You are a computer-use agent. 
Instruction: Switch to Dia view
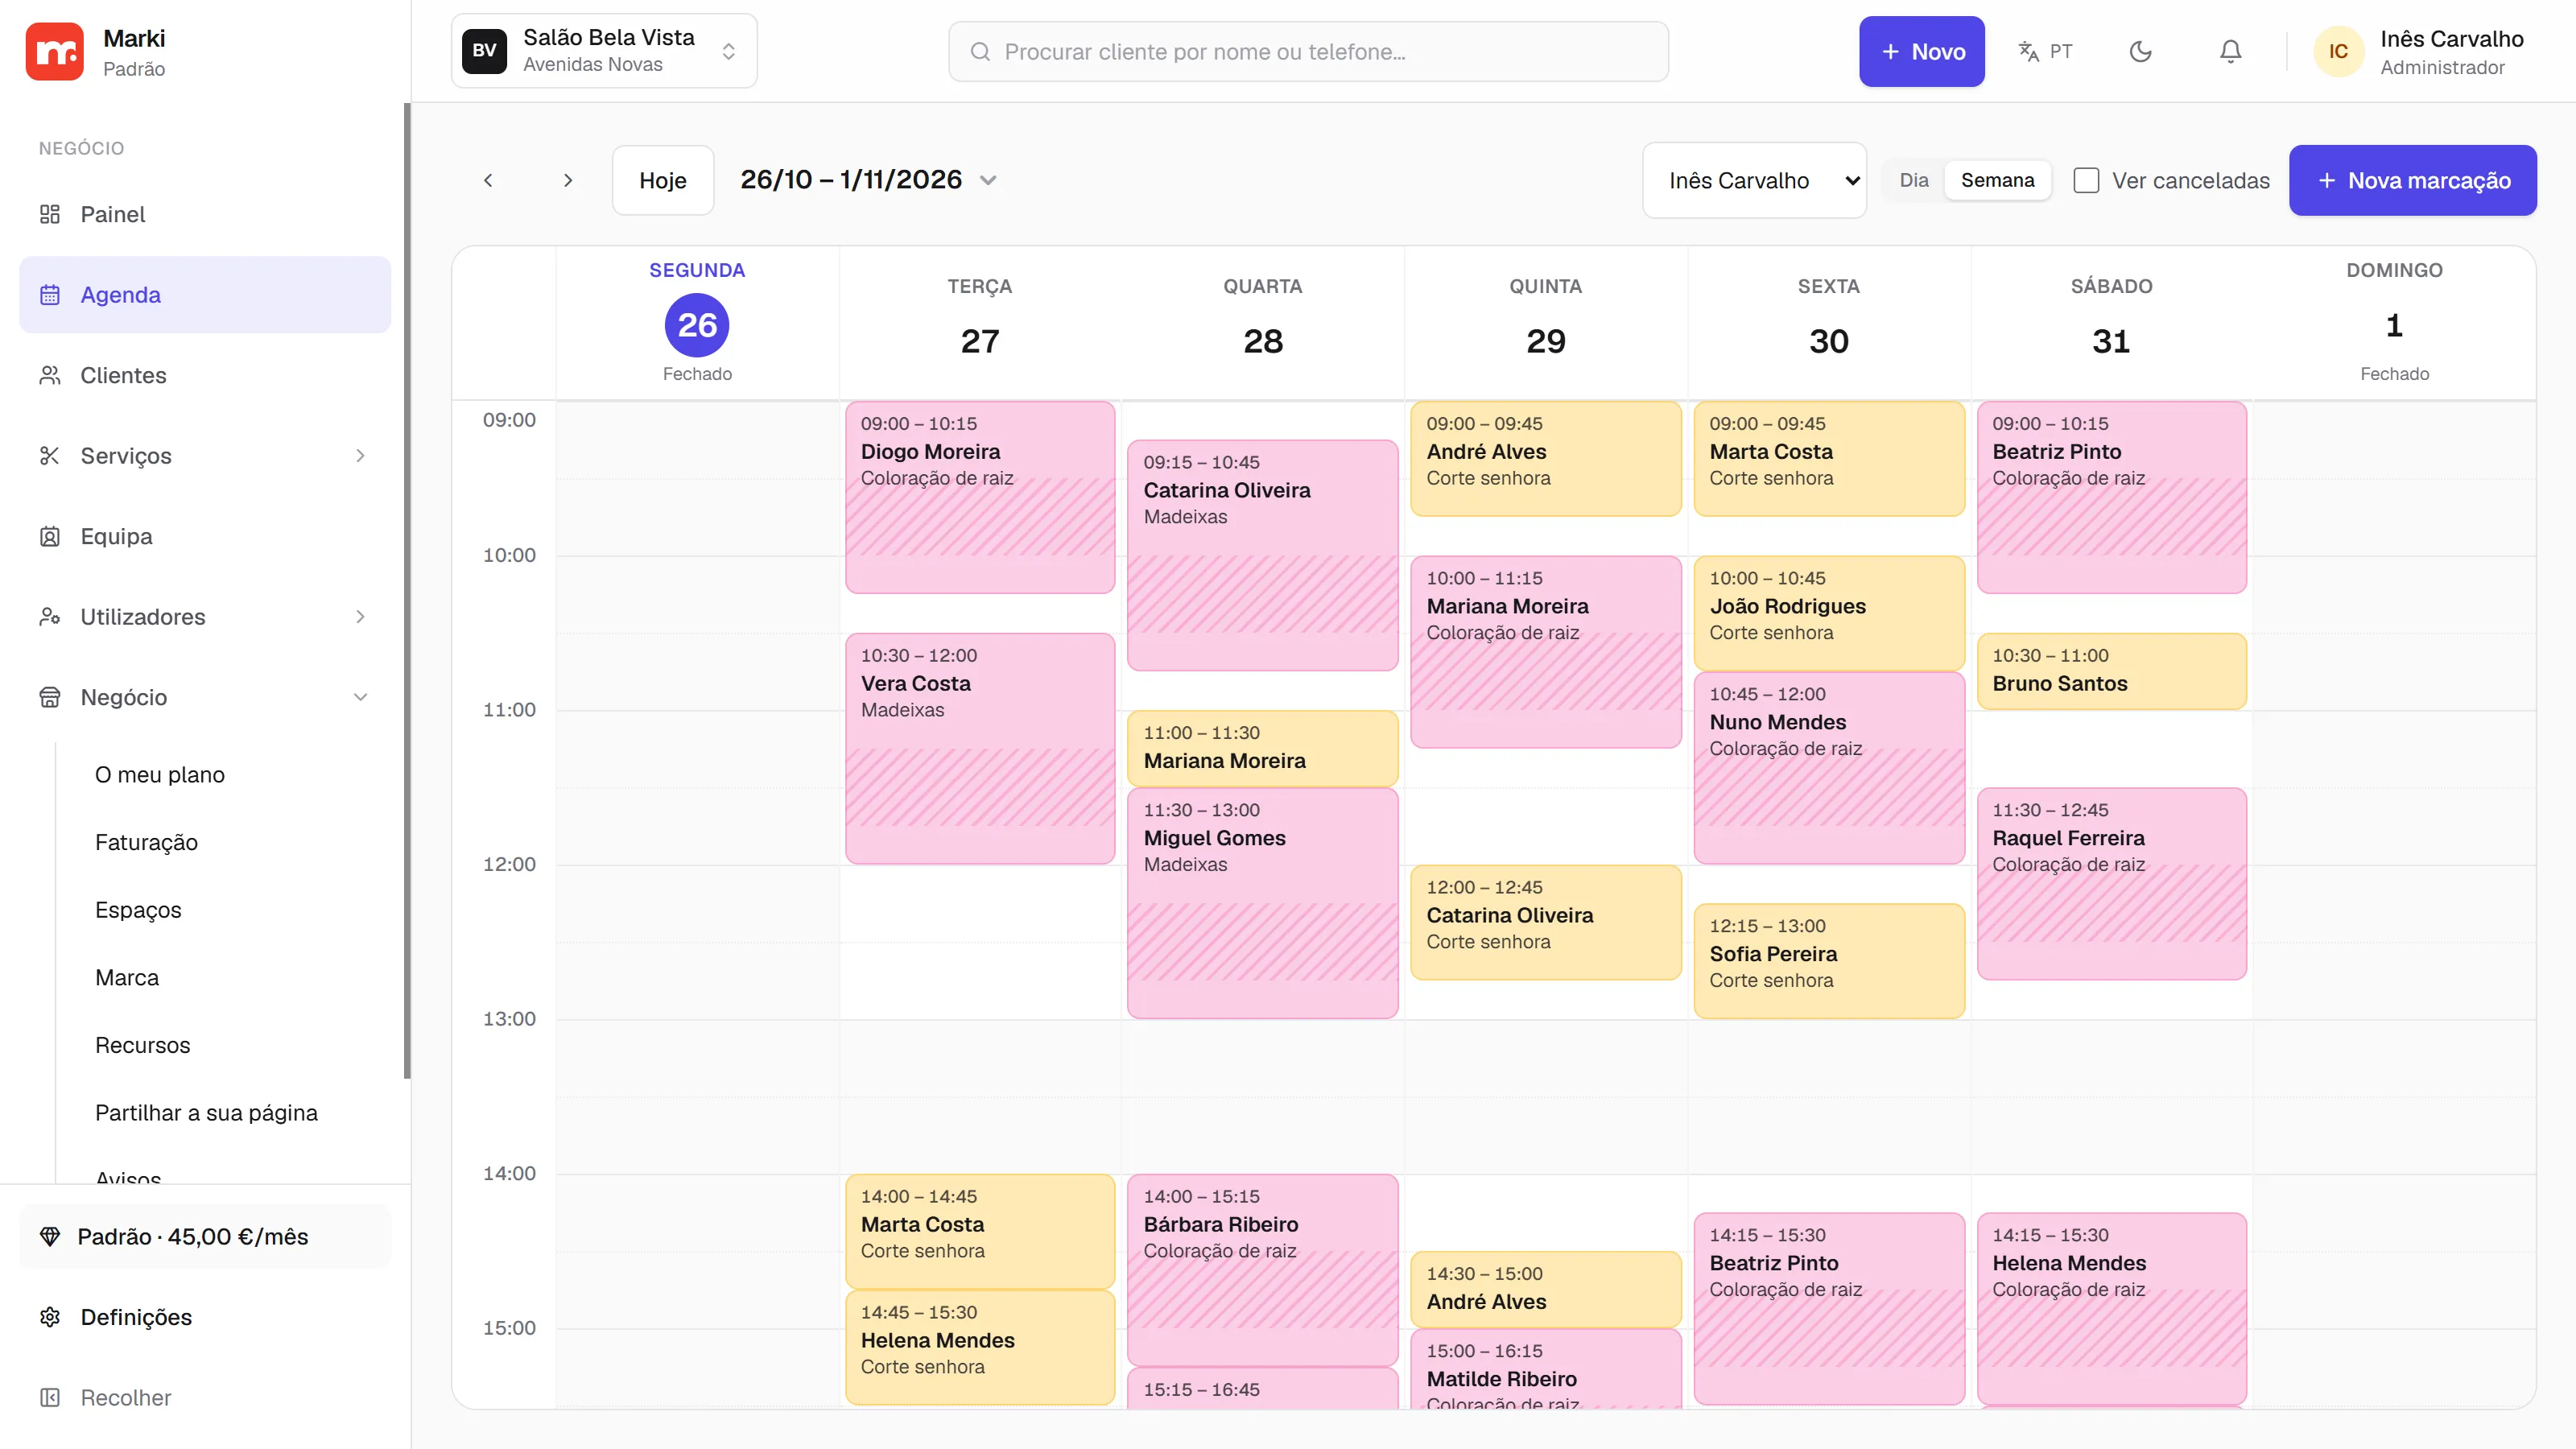(1914, 180)
